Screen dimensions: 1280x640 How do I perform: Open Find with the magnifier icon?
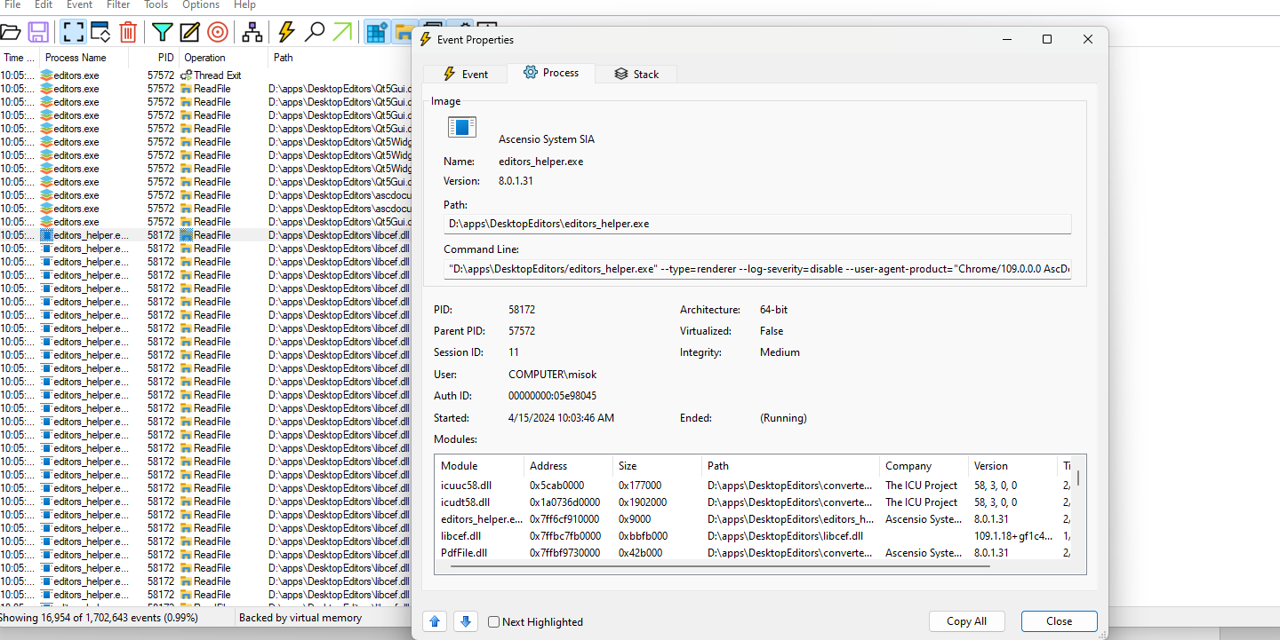click(314, 33)
